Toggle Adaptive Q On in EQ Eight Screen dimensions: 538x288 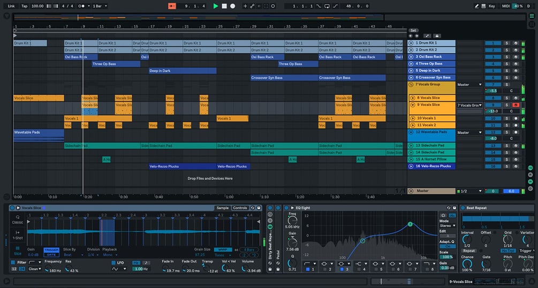(448, 246)
